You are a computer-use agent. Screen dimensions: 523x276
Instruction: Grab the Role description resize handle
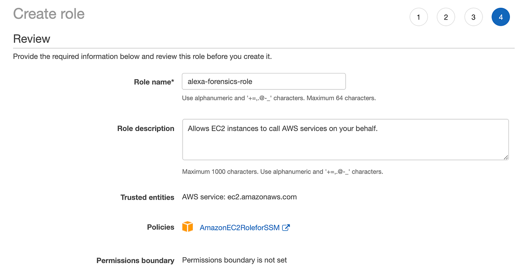coord(506,157)
